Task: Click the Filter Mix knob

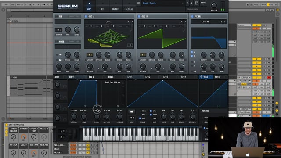Action: (221, 66)
